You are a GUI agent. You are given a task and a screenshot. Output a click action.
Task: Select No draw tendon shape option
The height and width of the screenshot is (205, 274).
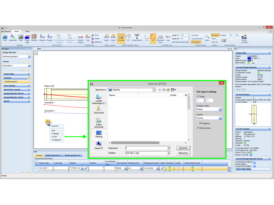click(x=195, y=35)
